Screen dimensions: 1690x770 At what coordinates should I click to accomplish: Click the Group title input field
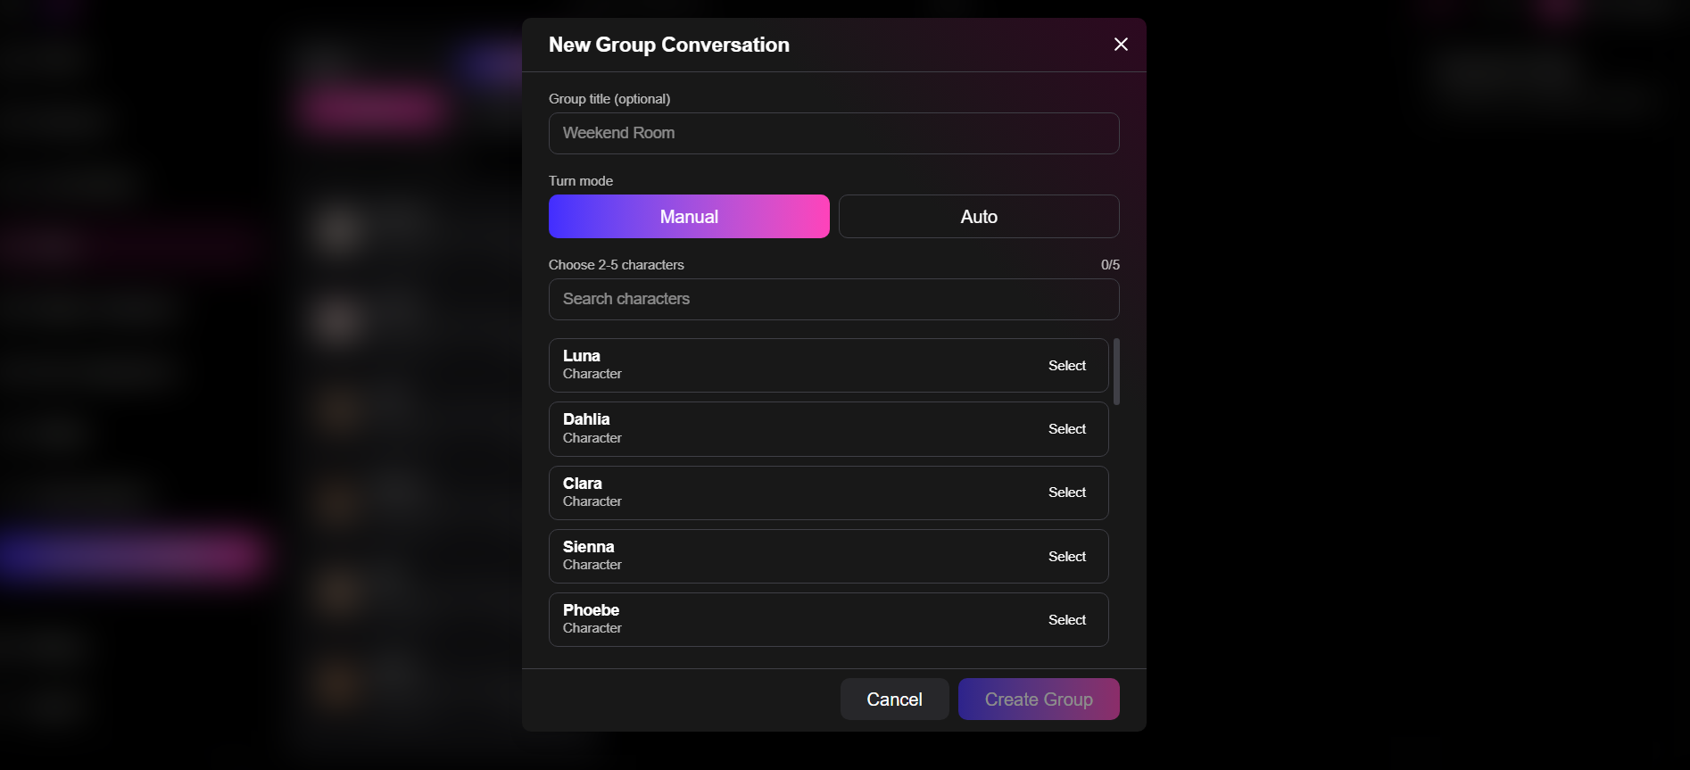[833, 133]
